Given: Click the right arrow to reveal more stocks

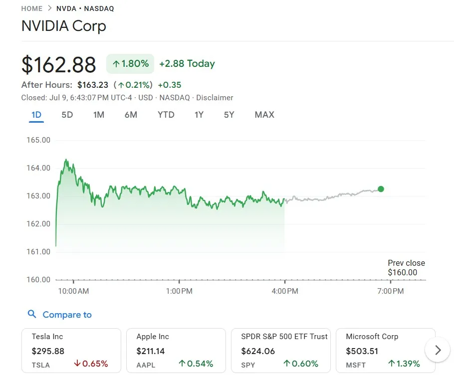Looking at the screenshot, I should point(437,350).
